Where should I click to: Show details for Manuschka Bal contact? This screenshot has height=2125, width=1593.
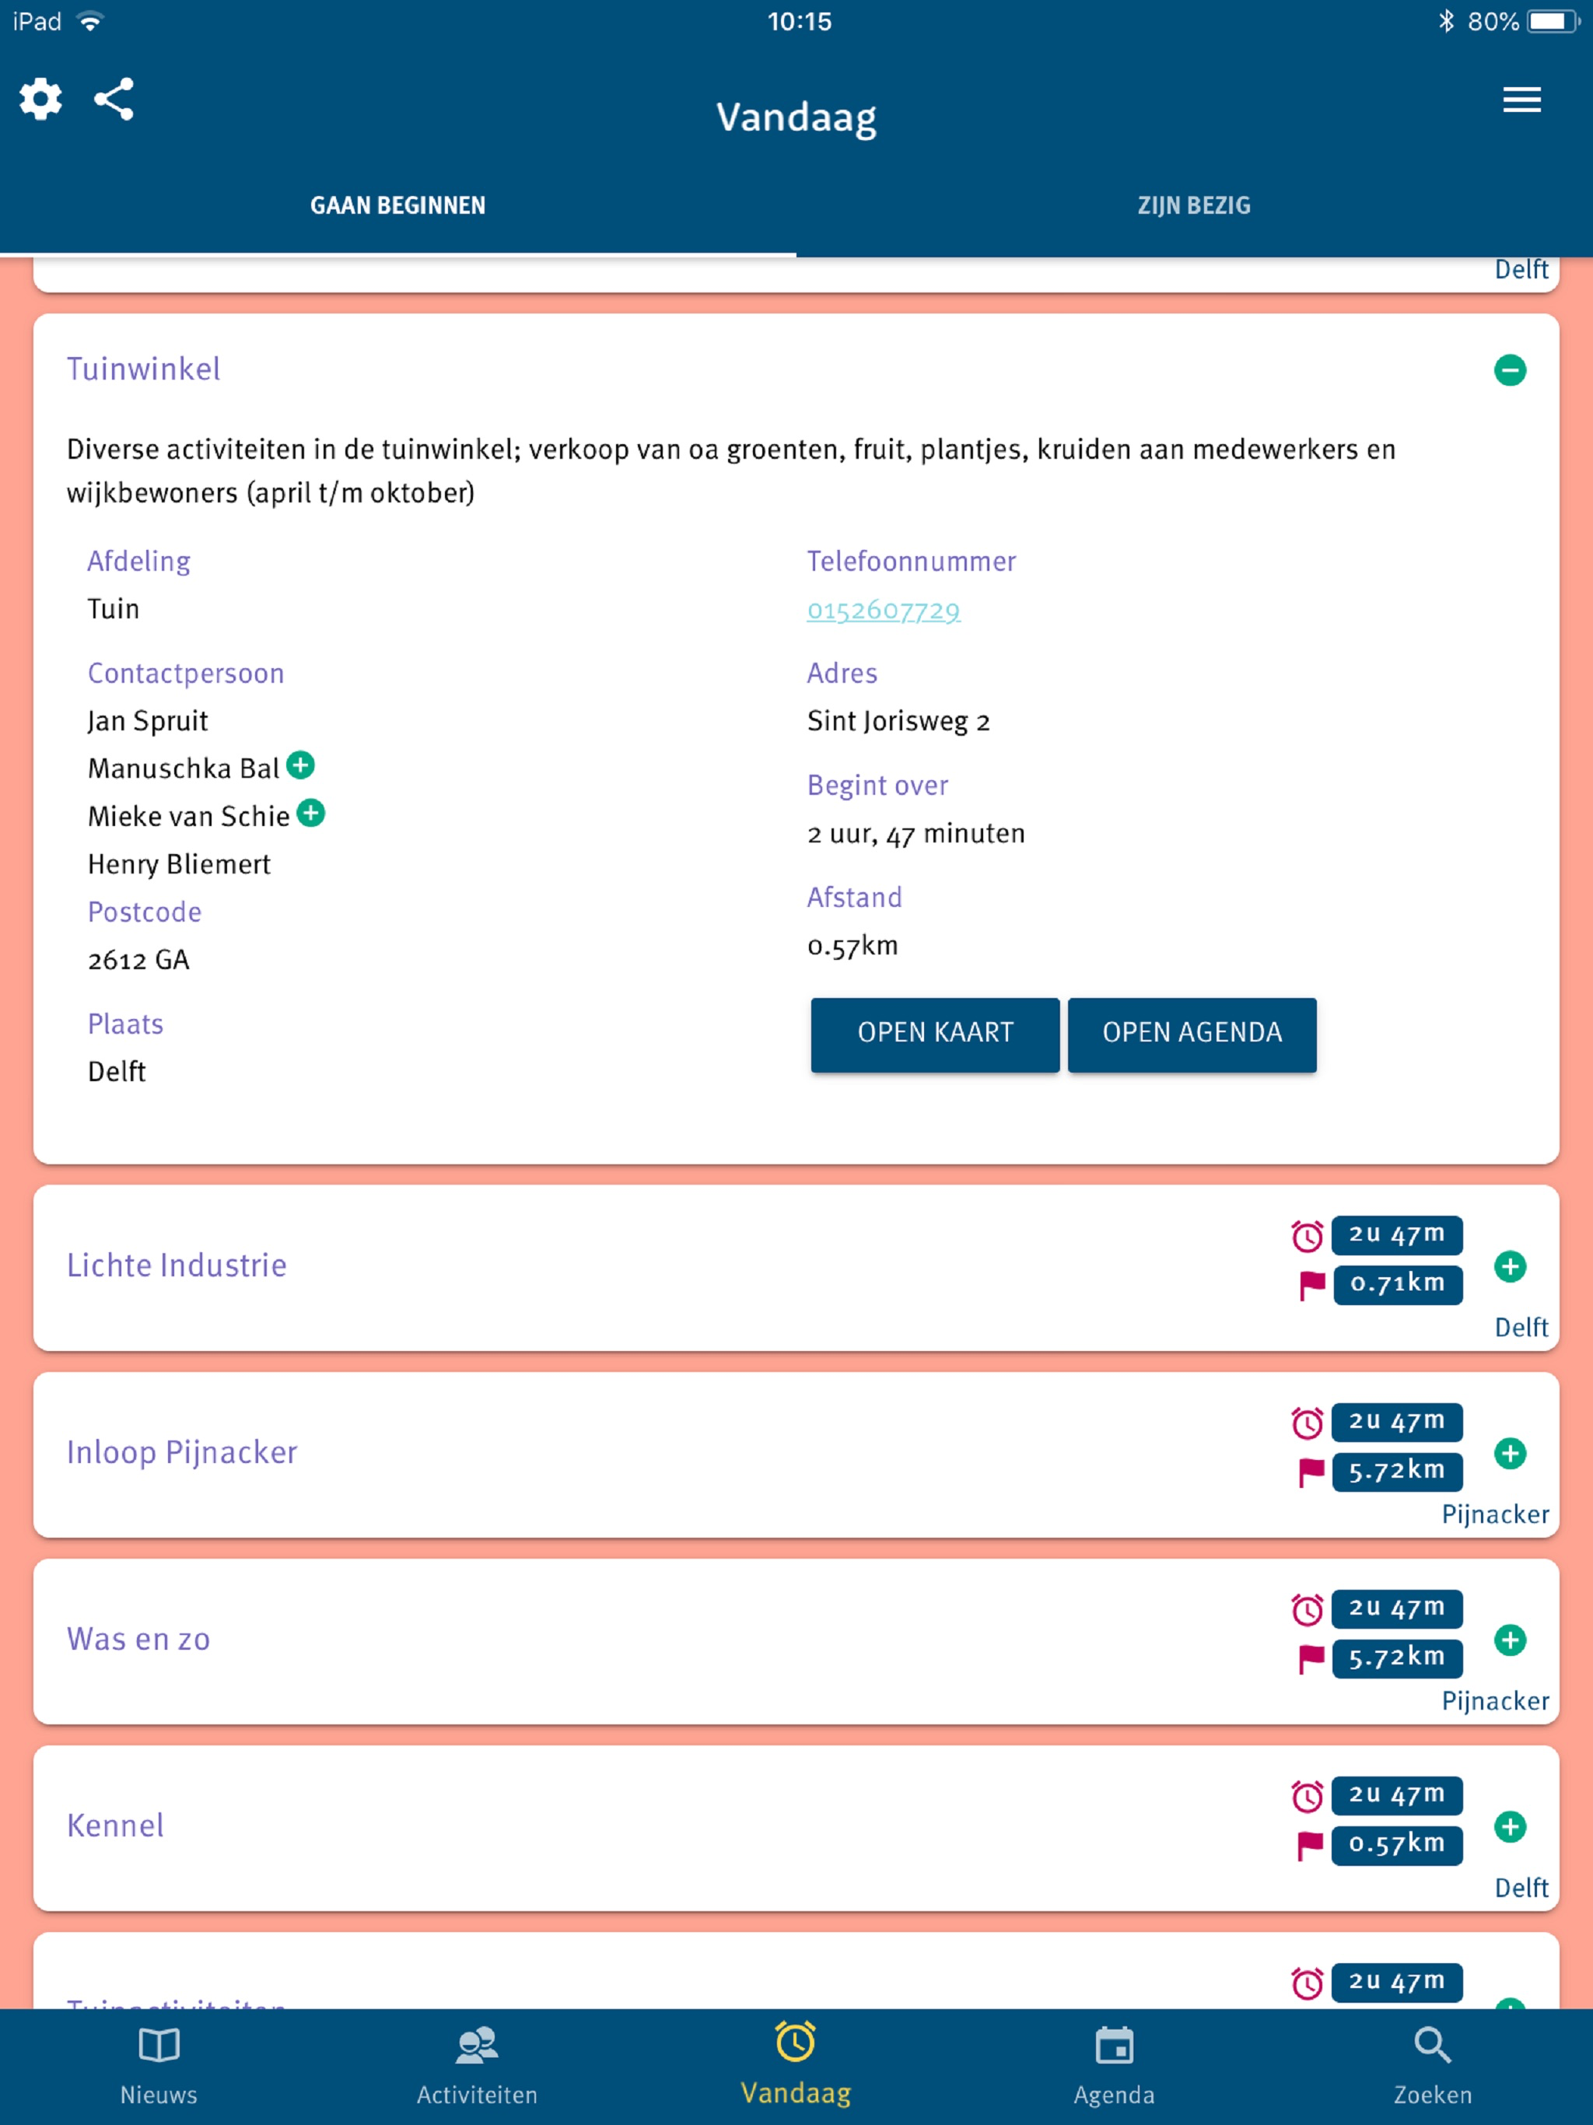(301, 765)
